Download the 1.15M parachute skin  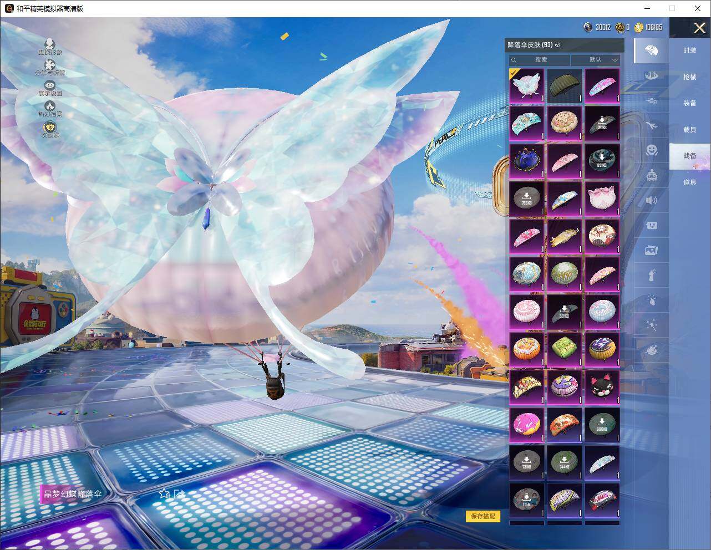(527, 500)
